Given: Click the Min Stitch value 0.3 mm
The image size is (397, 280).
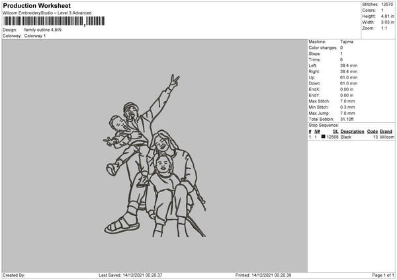Looking at the screenshot, I should (347, 107).
